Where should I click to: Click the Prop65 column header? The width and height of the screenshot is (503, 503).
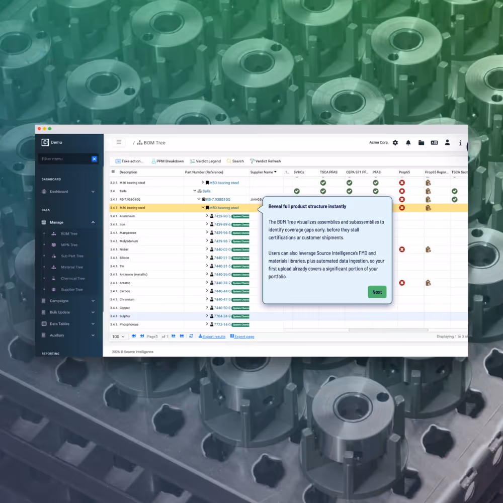pos(404,172)
